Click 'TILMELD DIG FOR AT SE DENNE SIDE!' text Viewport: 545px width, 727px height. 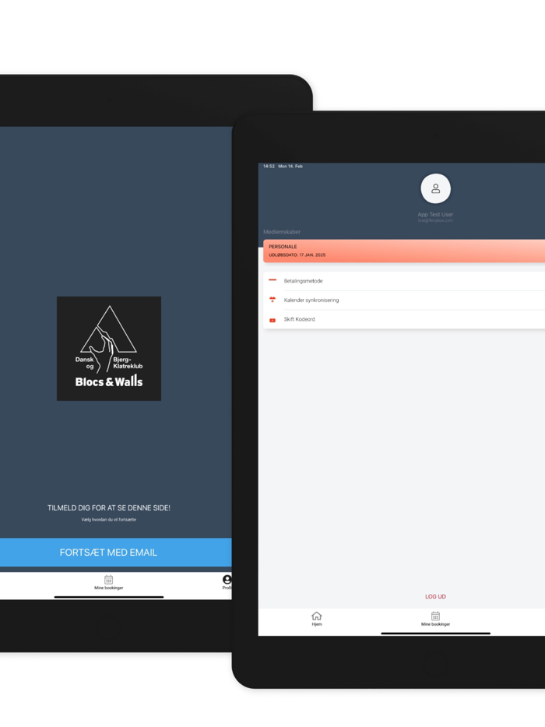(x=109, y=507)
